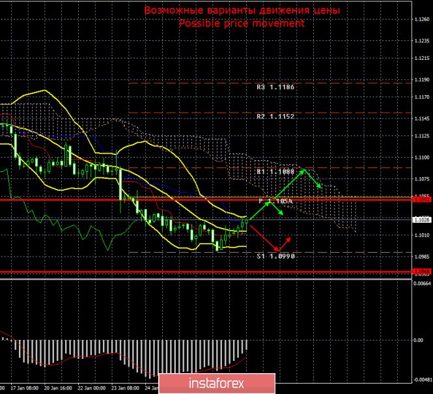Select the white 1.1028 current price tag
Screen dimensions: 433x394
coord(422,219)
